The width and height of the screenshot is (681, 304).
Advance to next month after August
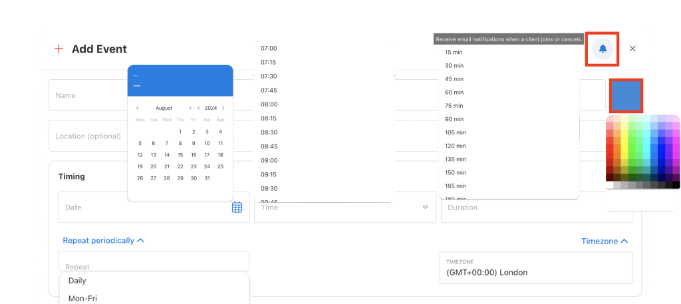pos(190,108)
